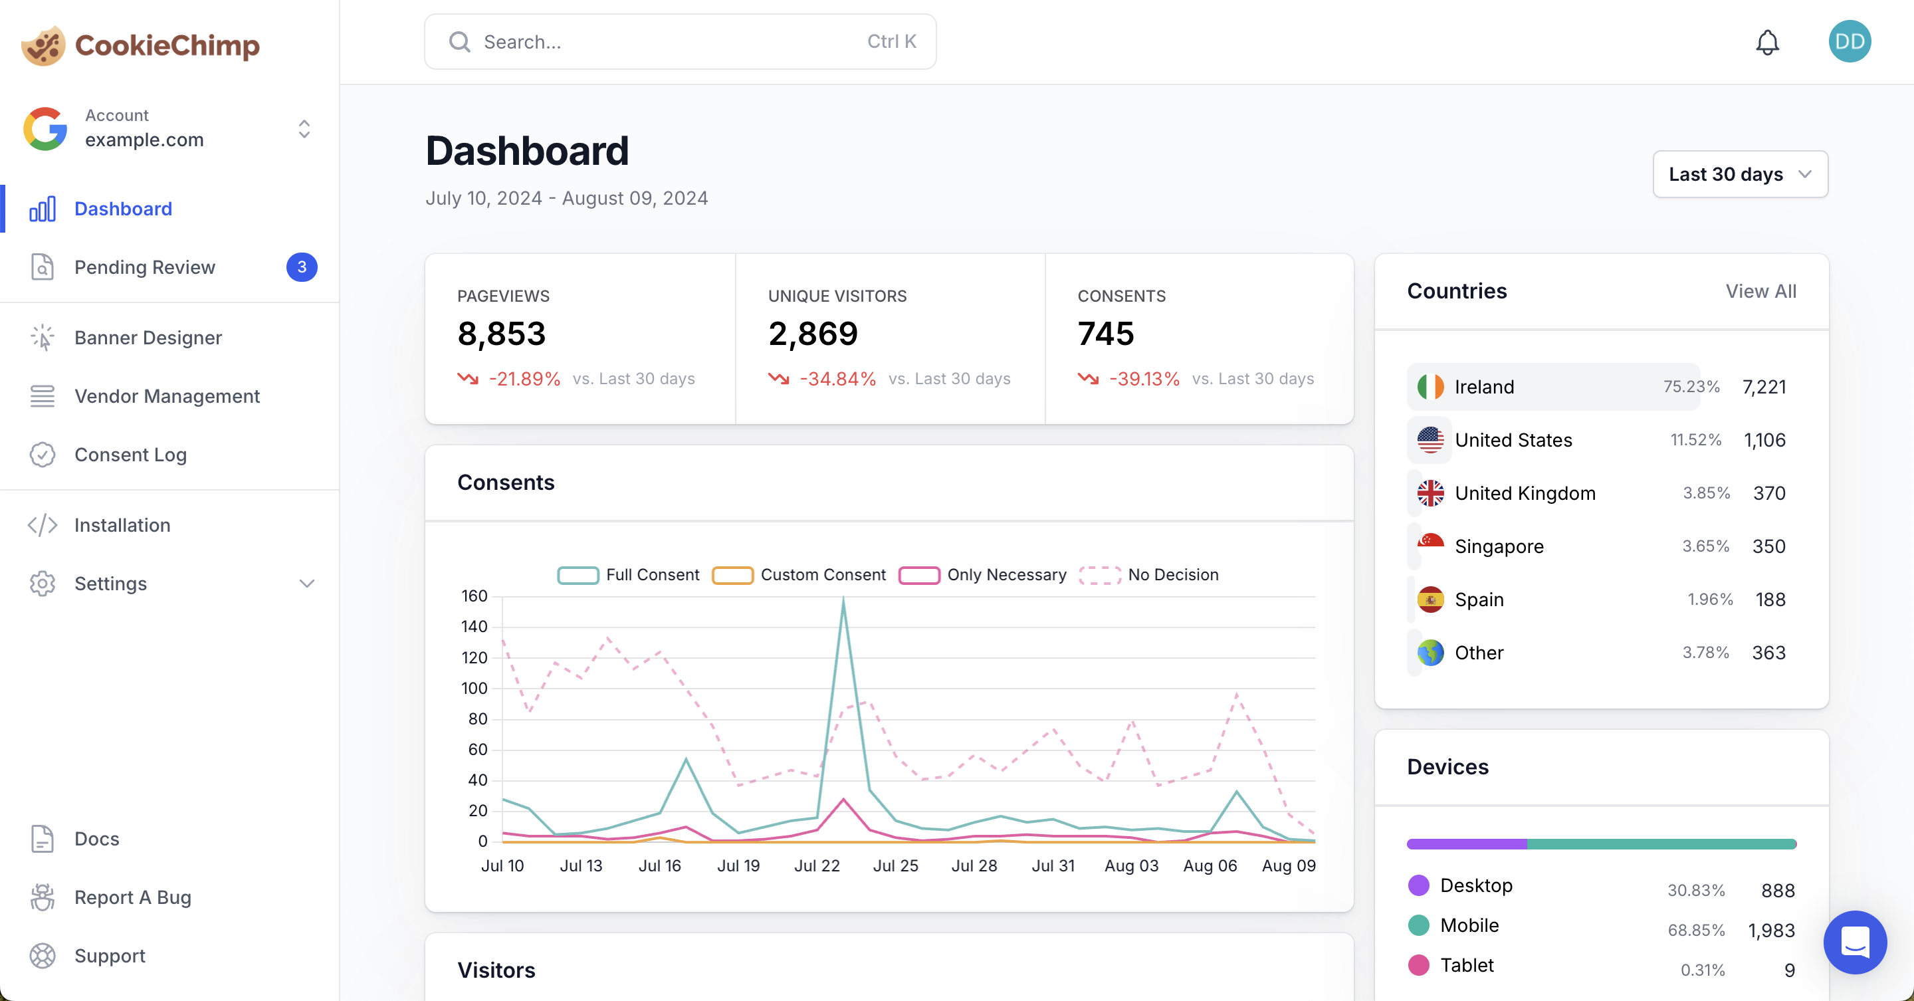1914x1001 pixels.
Task: Click the search magnifier icon
Action: pyautogui.click(x=459, y=42)
